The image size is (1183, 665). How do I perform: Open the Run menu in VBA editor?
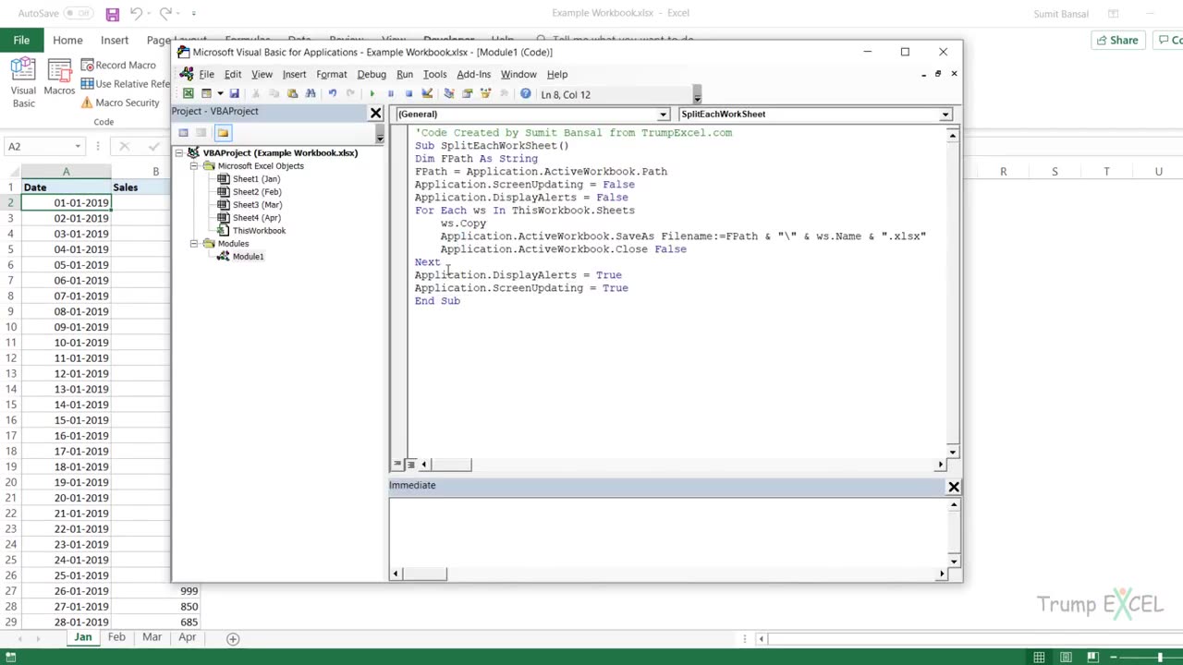pos(405,74)
